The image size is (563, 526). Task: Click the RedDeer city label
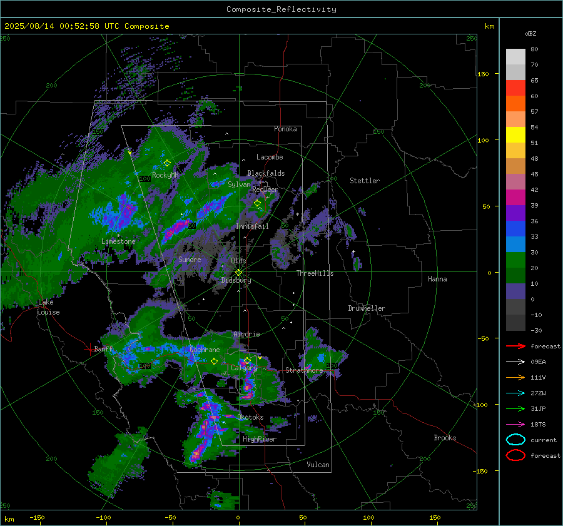point(265,190)
